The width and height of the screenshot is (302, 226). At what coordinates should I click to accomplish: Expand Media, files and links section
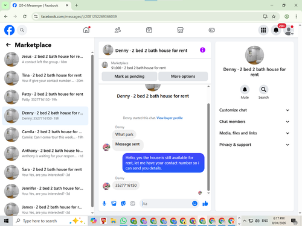click(254, 133)
